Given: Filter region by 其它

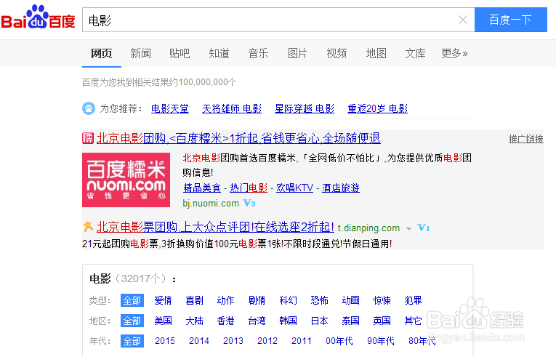Looking at the screenshot, I should 413,321.
